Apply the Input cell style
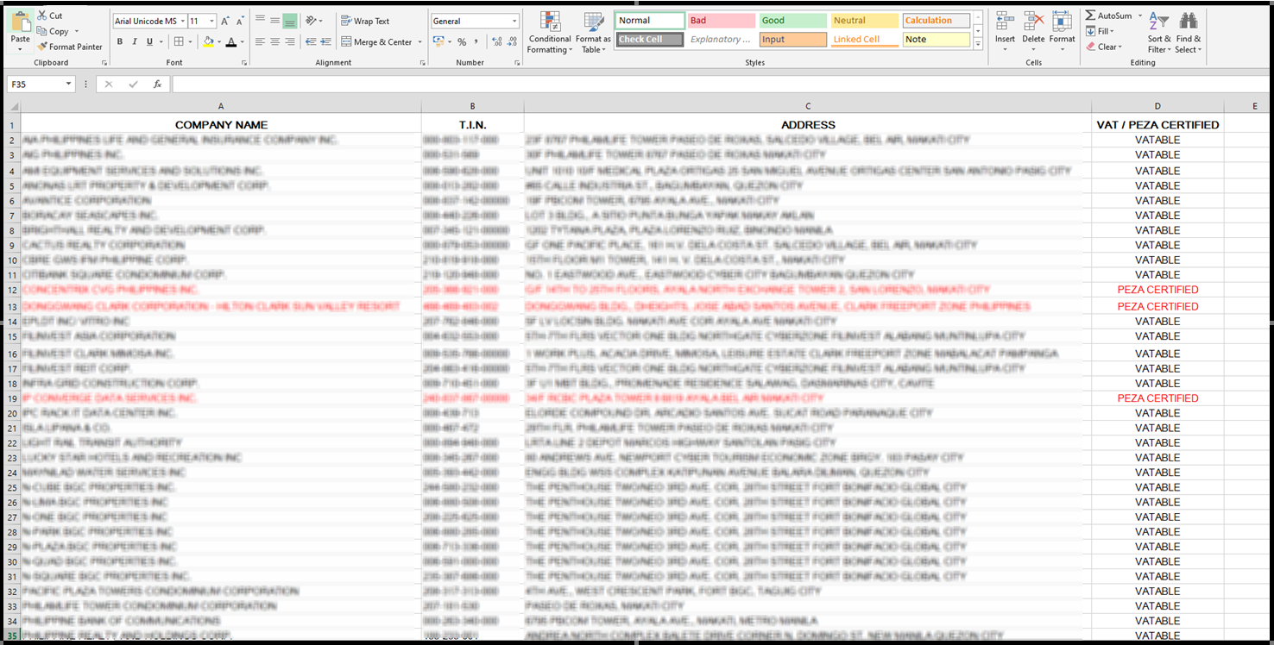1274x645 pixels. coord(793,40)
